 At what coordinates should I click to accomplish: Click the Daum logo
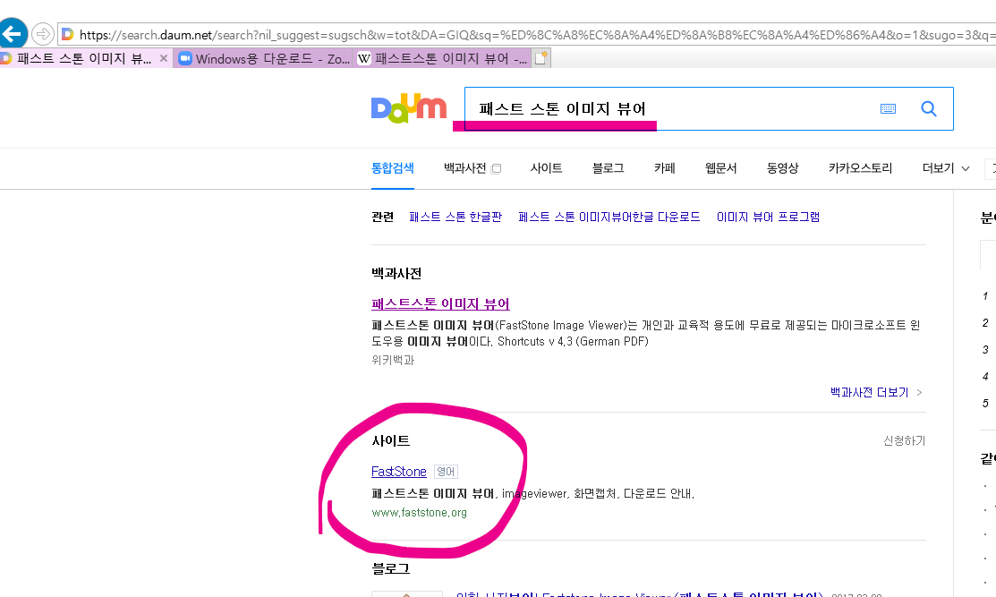click(x=408, y=108)
